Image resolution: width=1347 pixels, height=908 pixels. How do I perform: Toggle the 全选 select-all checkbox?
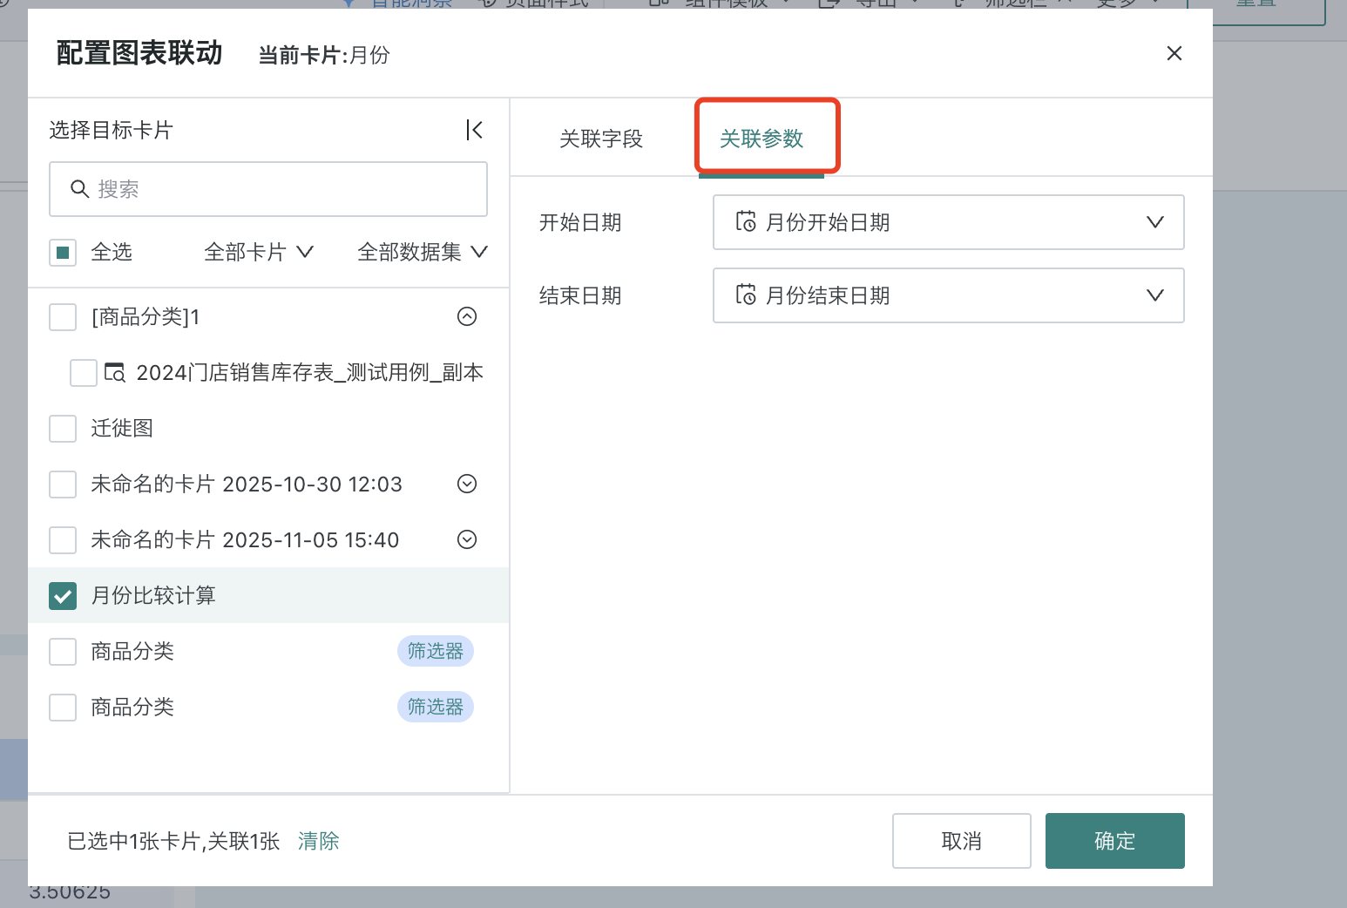pyautogui.click(x=62, y=252)
